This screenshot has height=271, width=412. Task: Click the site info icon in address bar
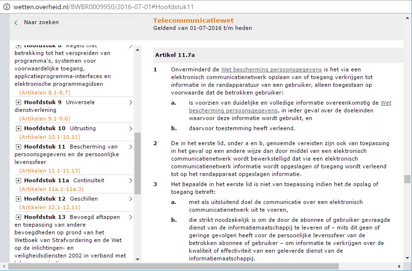(6, 7)
